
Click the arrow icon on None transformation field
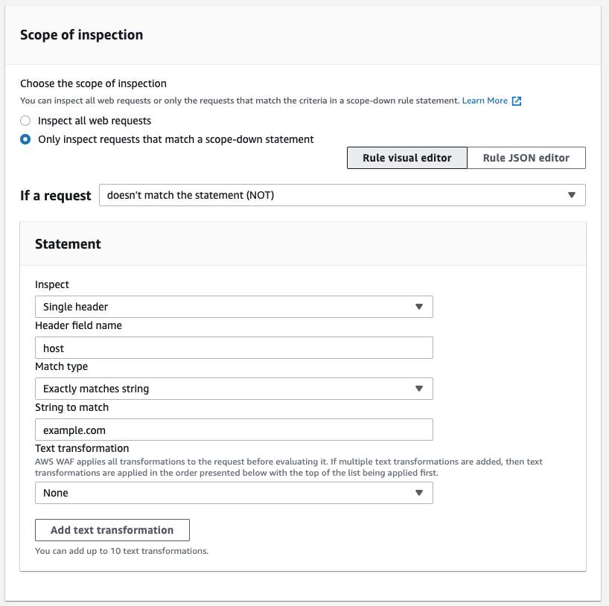click(x=418, y=493)
